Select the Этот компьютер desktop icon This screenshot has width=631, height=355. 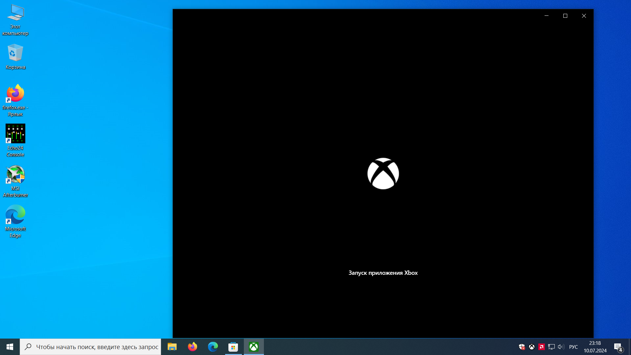(15, 20)
